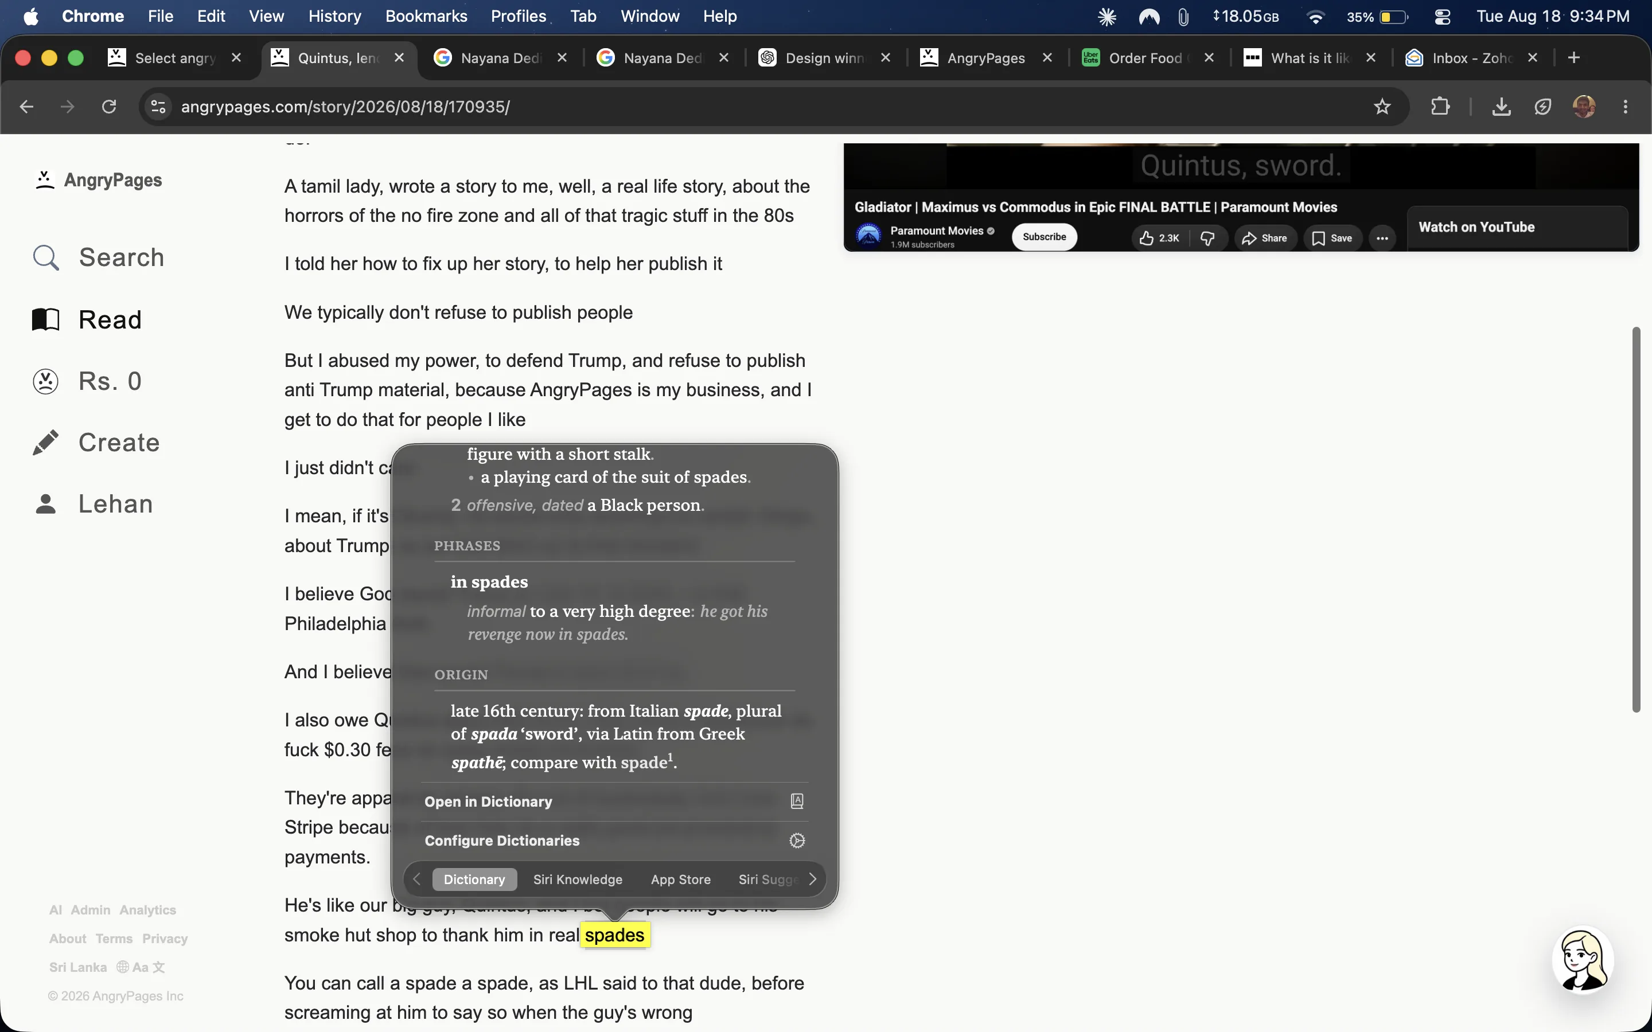This screenshot has width=1652, height=1032.
Task: Click the AngryPages logo in the sidebar
Action: click(x=98, y=180)
